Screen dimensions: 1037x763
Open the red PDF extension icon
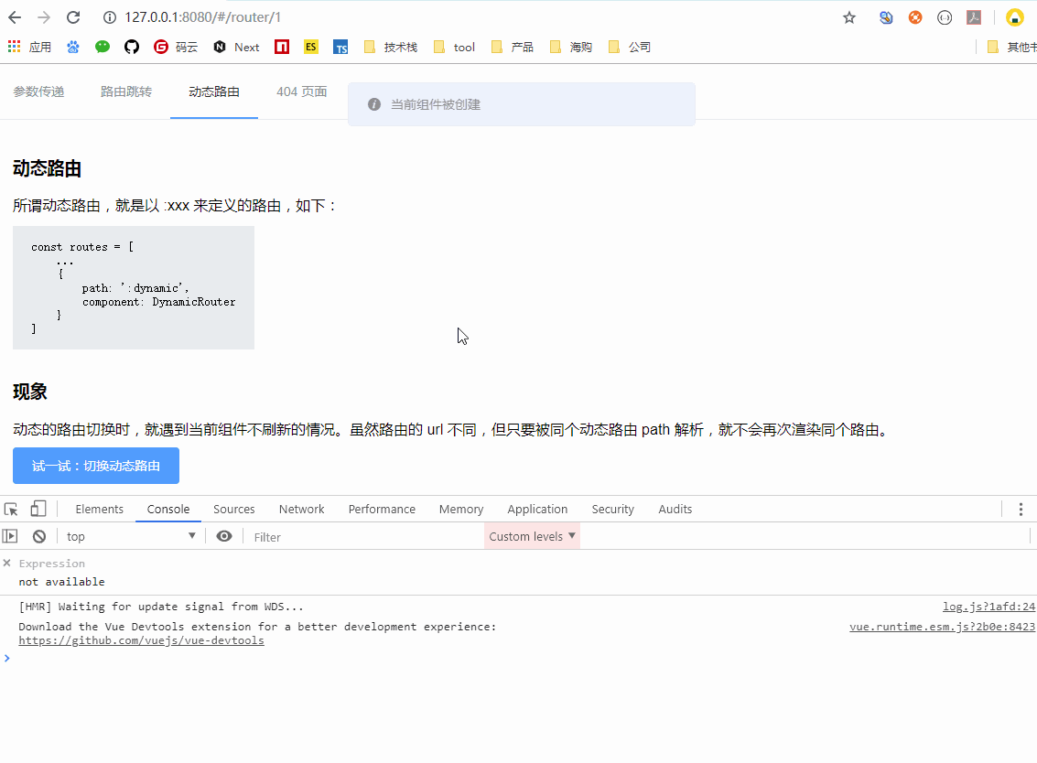tap(974, 18)
